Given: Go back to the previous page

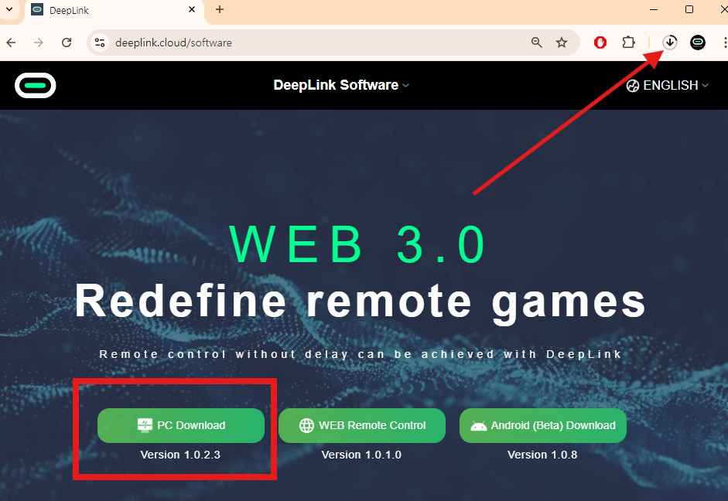Looking at the screenshot, I should (x=11, y=43).
